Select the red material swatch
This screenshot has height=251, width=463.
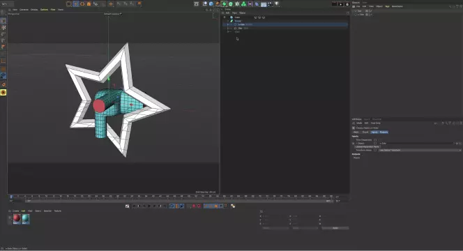coord(17,218)
